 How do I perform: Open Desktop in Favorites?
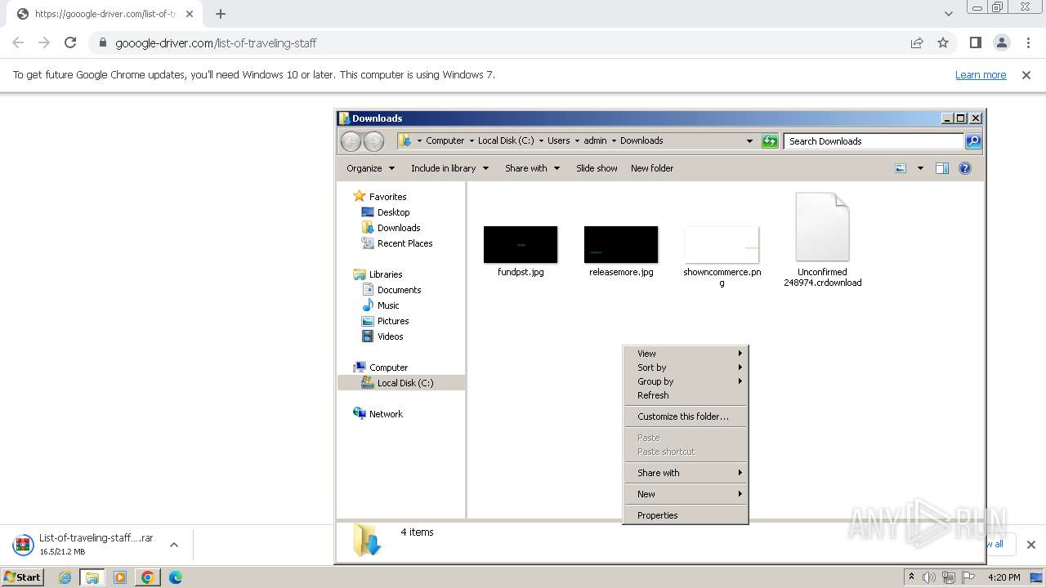point(393,212)
